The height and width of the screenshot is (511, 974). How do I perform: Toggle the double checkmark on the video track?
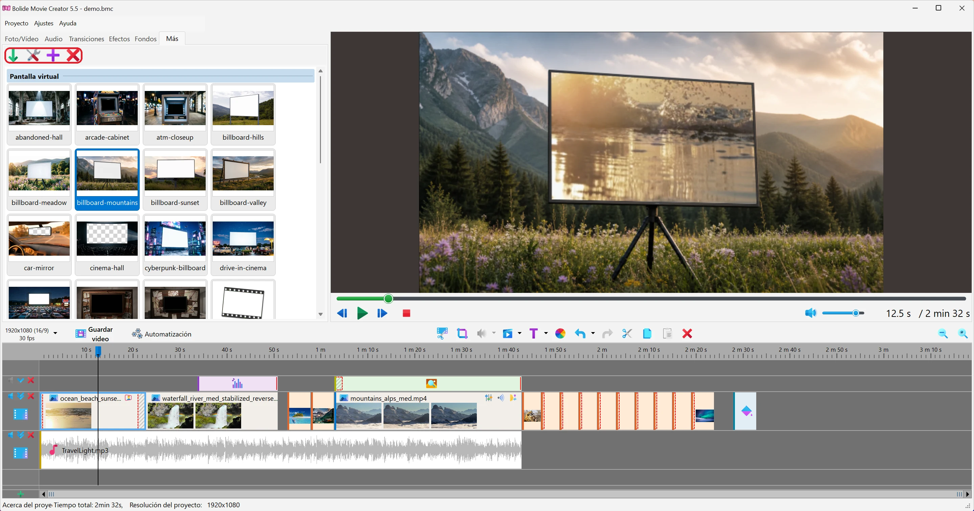tap(21, 396)
